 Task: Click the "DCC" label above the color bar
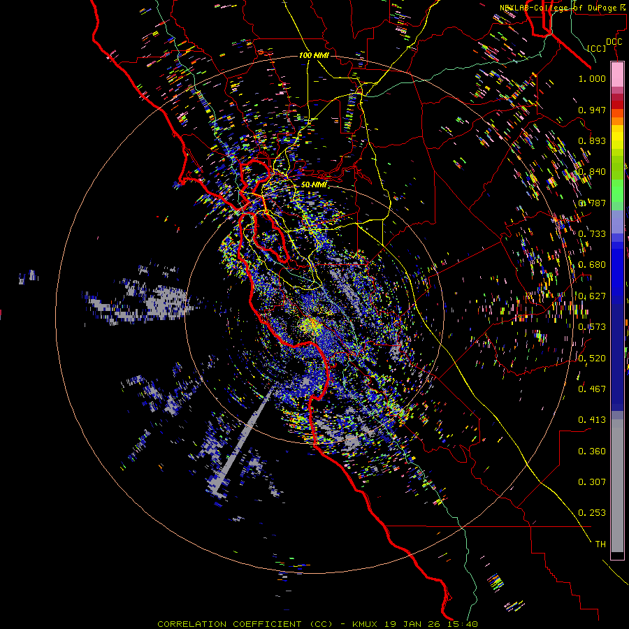(614, 42)
